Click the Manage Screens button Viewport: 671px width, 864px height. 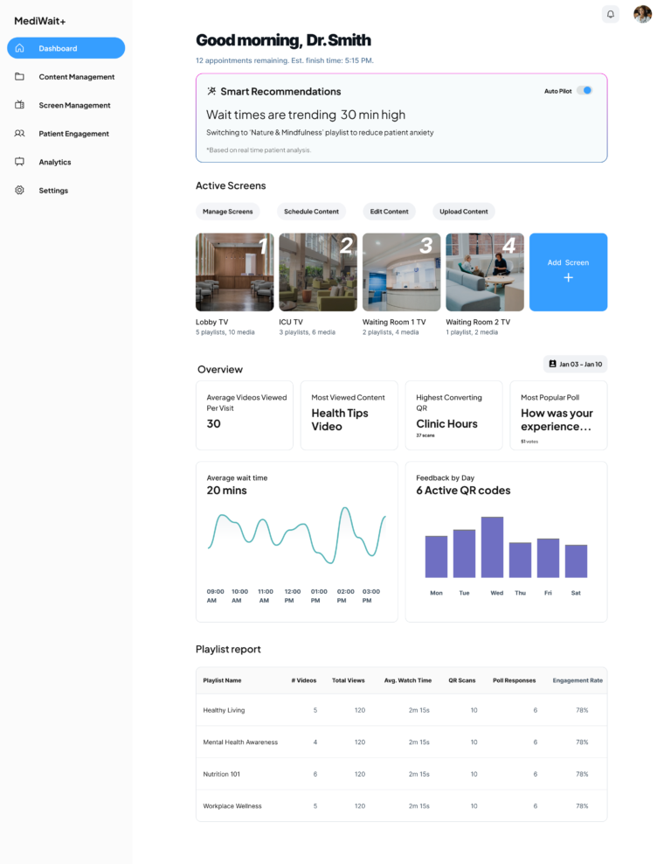228,212
